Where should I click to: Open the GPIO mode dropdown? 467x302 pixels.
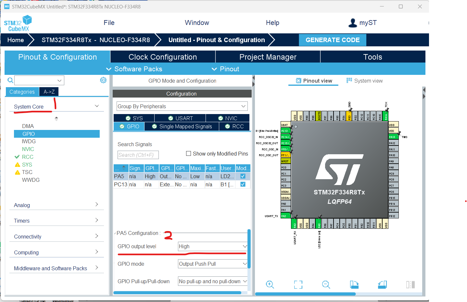point(213,264)
